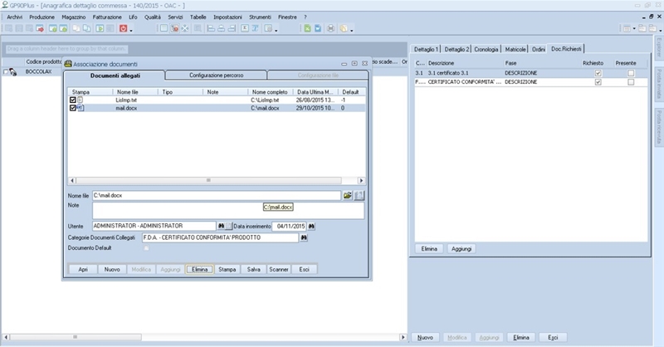The image size is (664, 347).
Task: Click the Salva button
Action: pyautogui.click(x=254, y=270)
